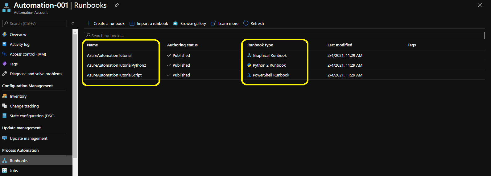Click the plus icon for Create a runbook
491x176 pixels.
tap(89, 23)
